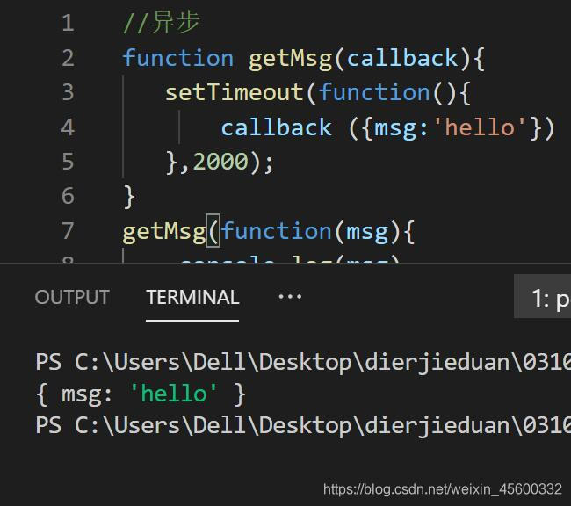Viewport: 571px width, 506px height.
Task: Click the 'hello' string on line 4
Action: click(480, 127)
